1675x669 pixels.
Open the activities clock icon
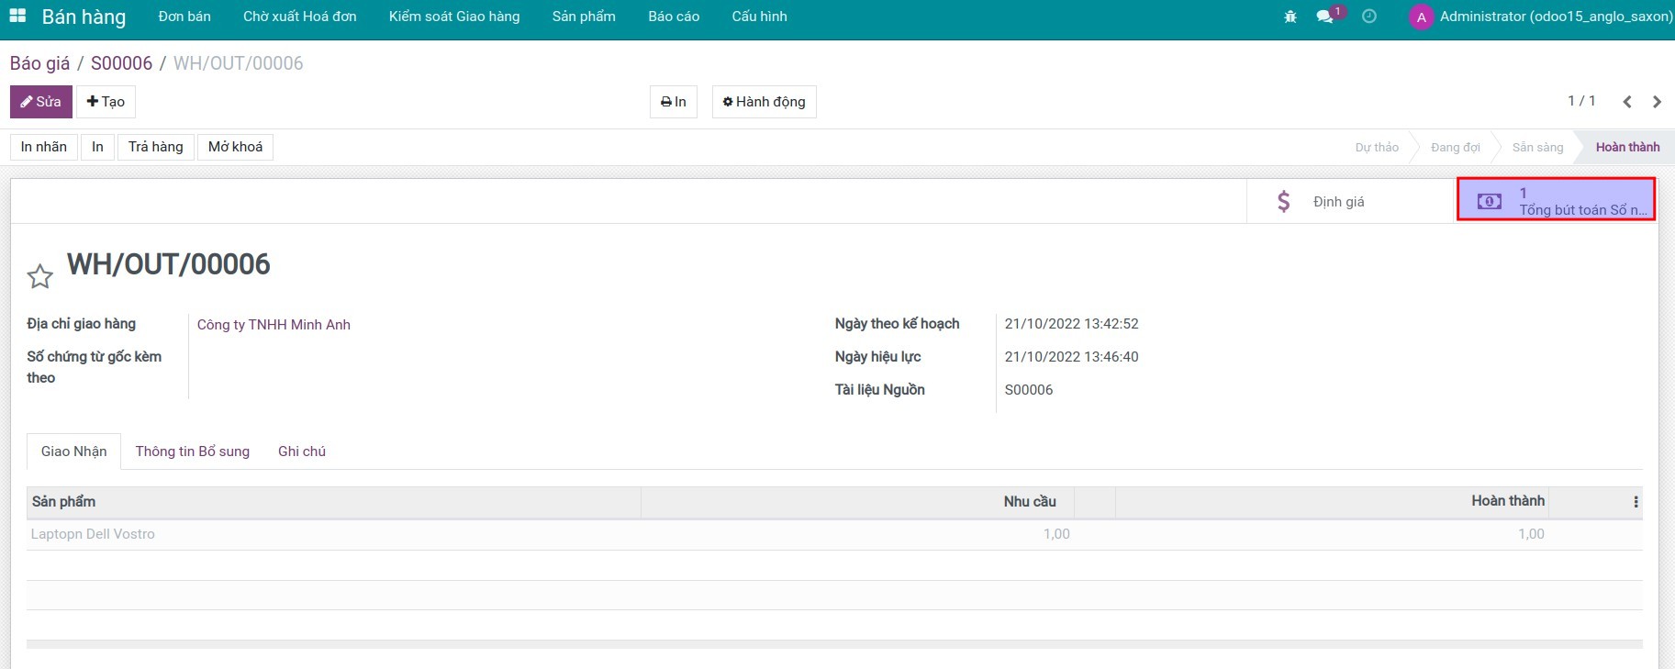(1369, 17)
